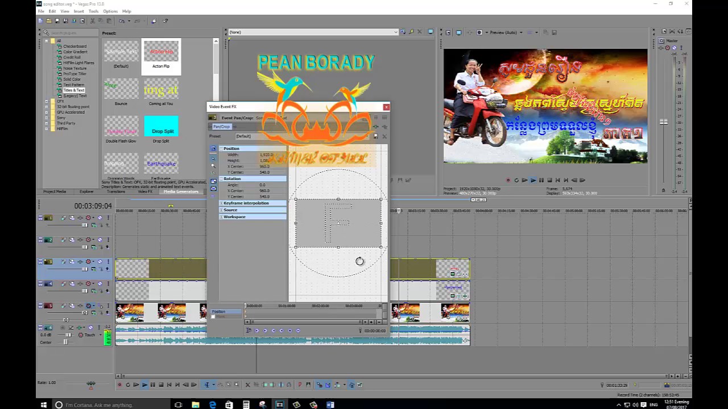This screenshot has width=728, height=409.
Task: Select Solid Color generator in tree
Action: pyautogui.click(x=72, y=80)
